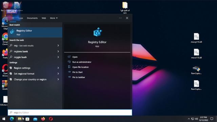Viewport: 217px width, 122px height.
Task: Click the Run as administrator shield icon
Action: pos(69,62)
